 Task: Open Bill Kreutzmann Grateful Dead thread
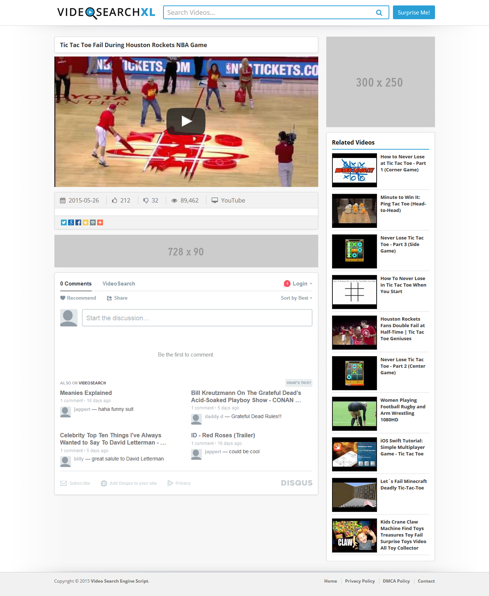click(246, 396)
